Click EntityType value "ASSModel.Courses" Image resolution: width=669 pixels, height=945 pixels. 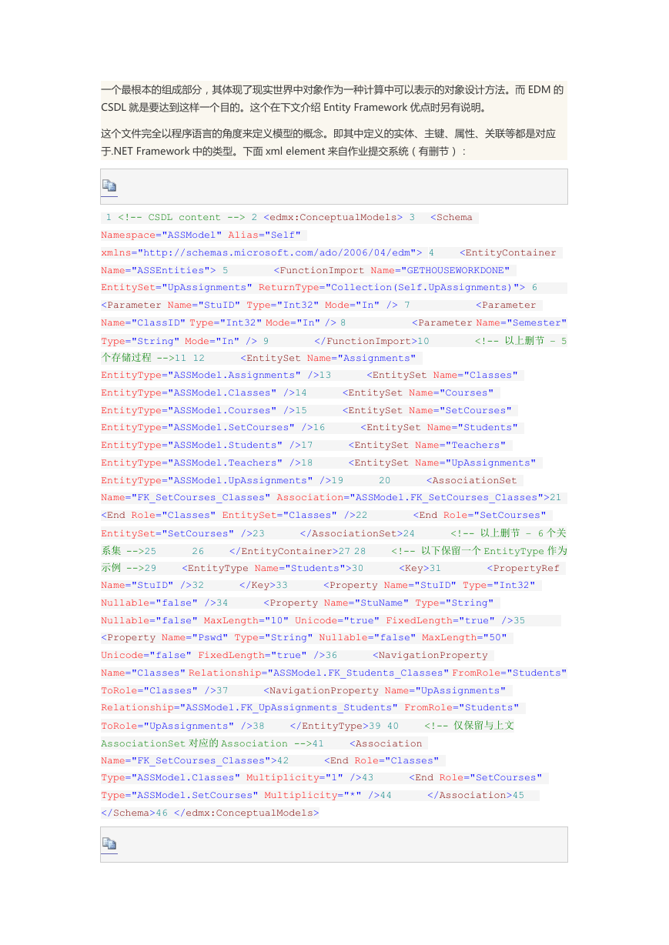tap(222, 411)
